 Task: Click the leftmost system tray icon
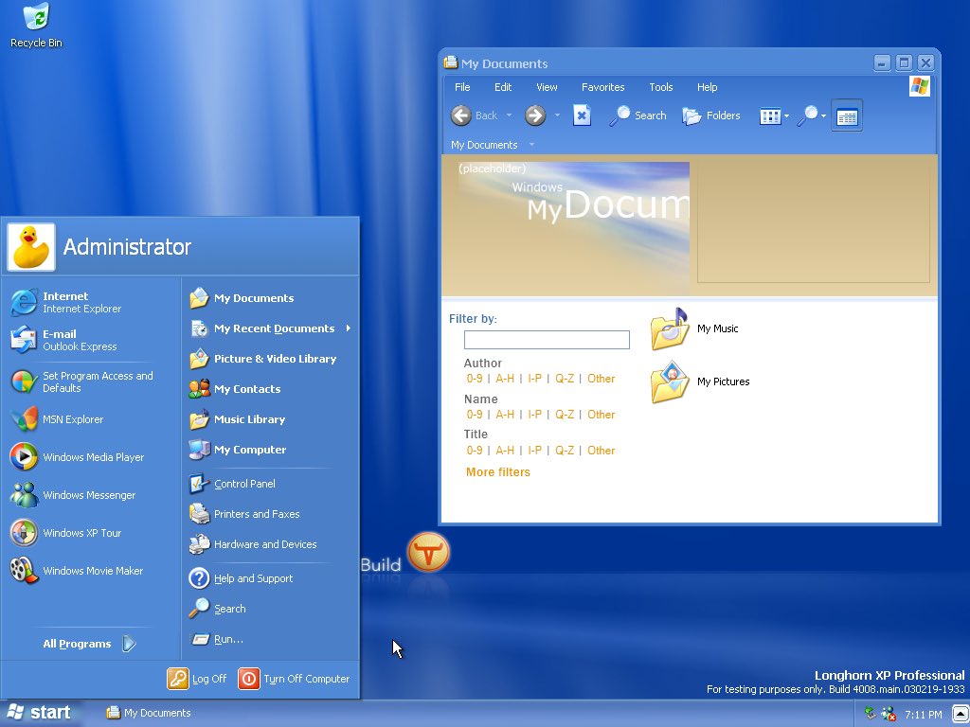coord(871,714)
